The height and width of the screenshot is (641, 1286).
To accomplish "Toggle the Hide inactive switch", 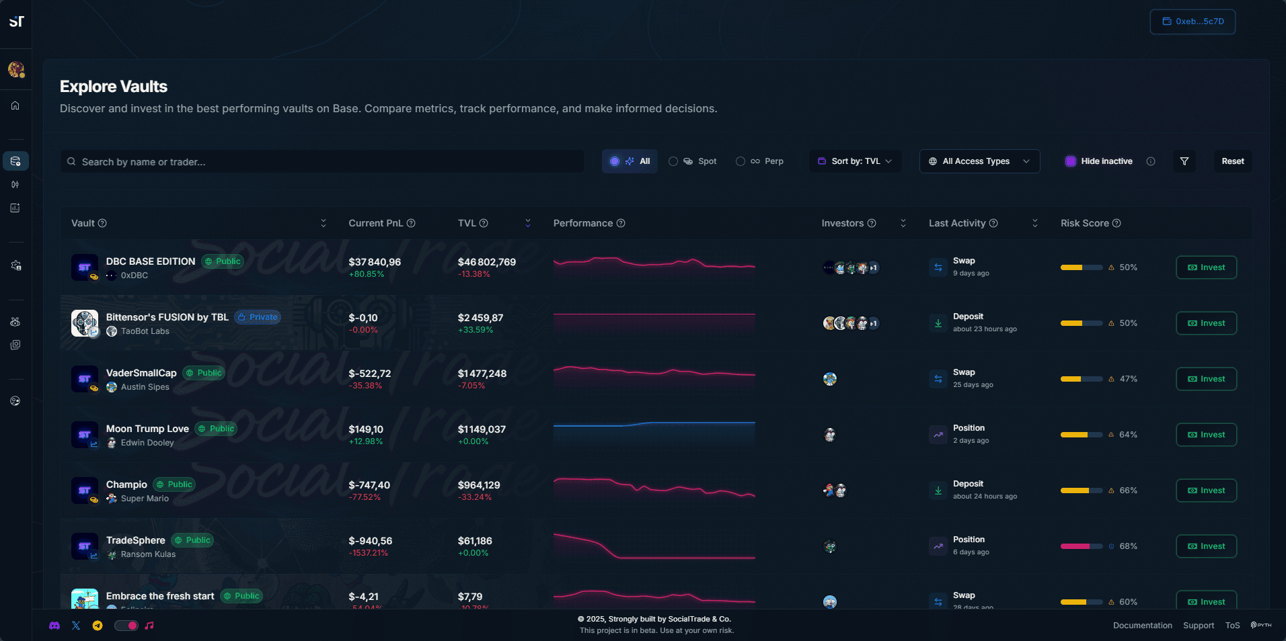I will click(1071, 161).
